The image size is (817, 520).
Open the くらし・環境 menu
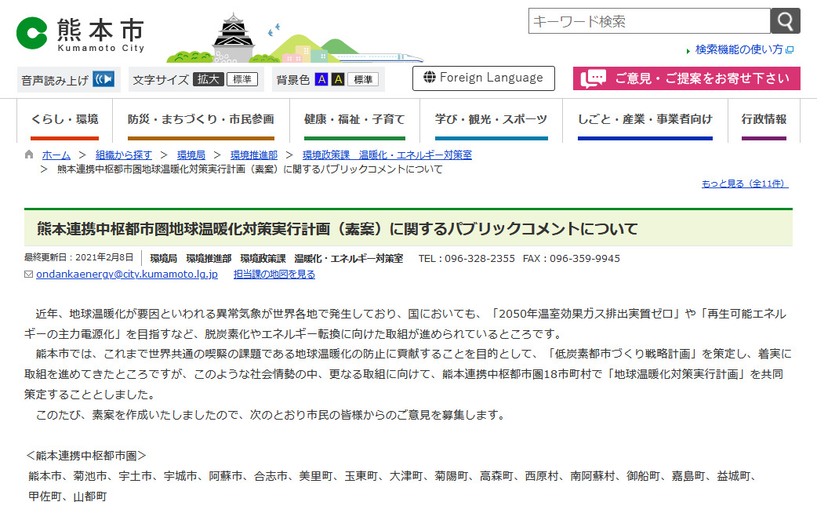(64, 119)
